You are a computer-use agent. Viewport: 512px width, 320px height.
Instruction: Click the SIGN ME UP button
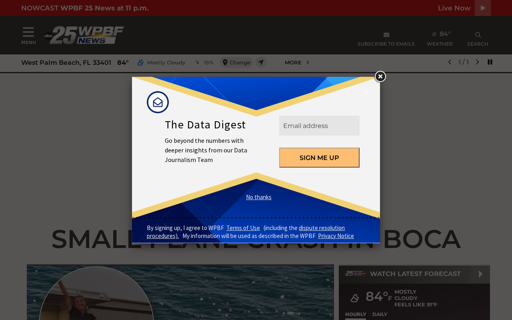[x=319, y=158]
